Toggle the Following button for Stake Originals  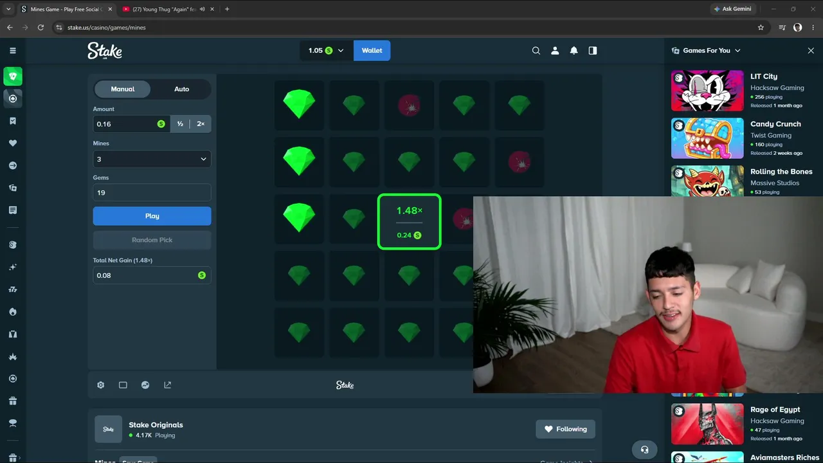565,429
